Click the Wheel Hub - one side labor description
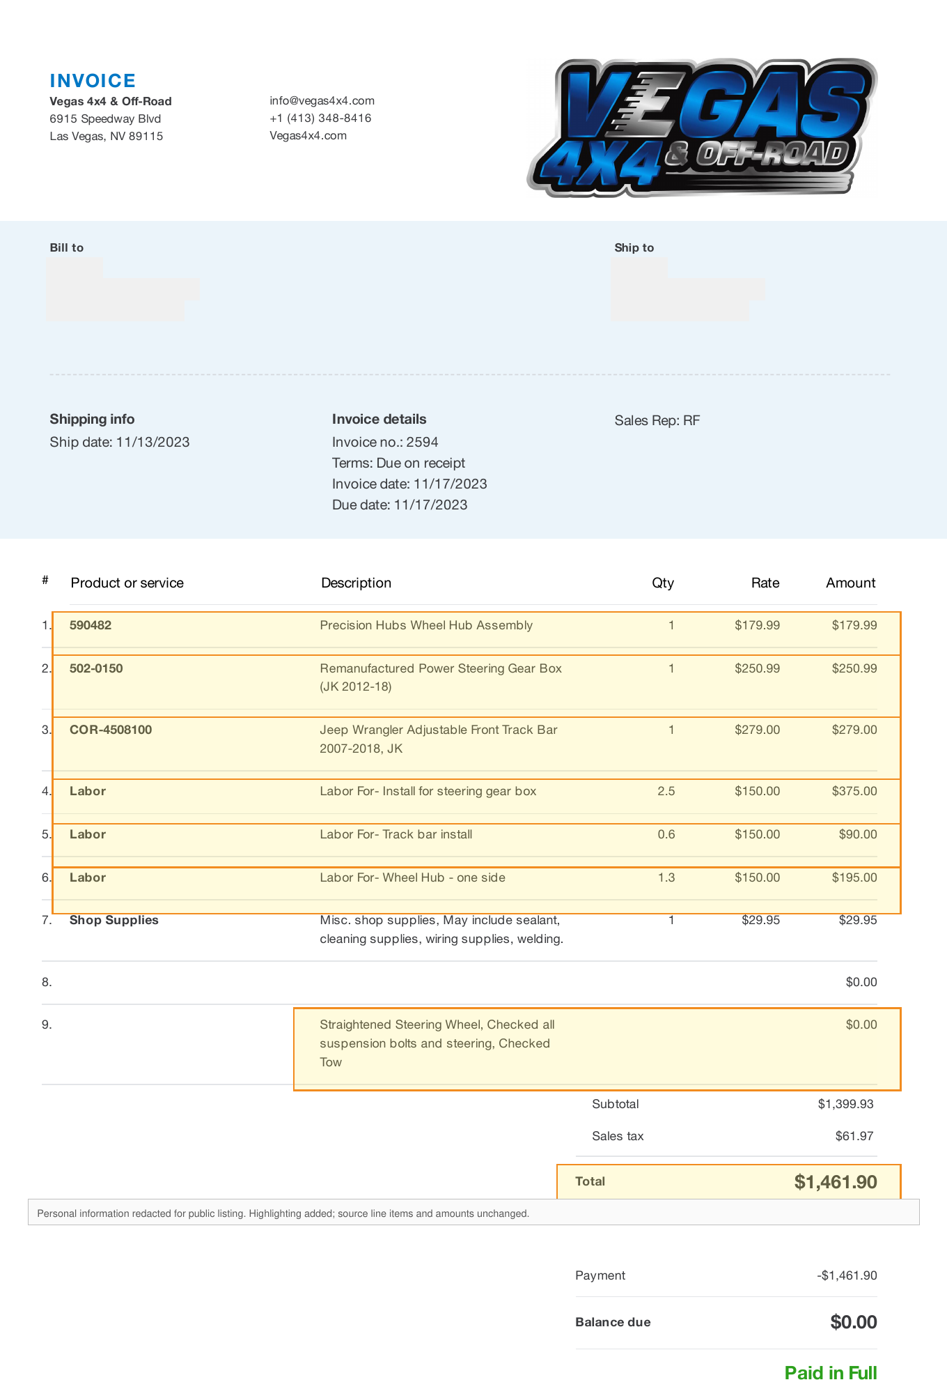This screenshot has height=1396, width=947. [413, 877]
